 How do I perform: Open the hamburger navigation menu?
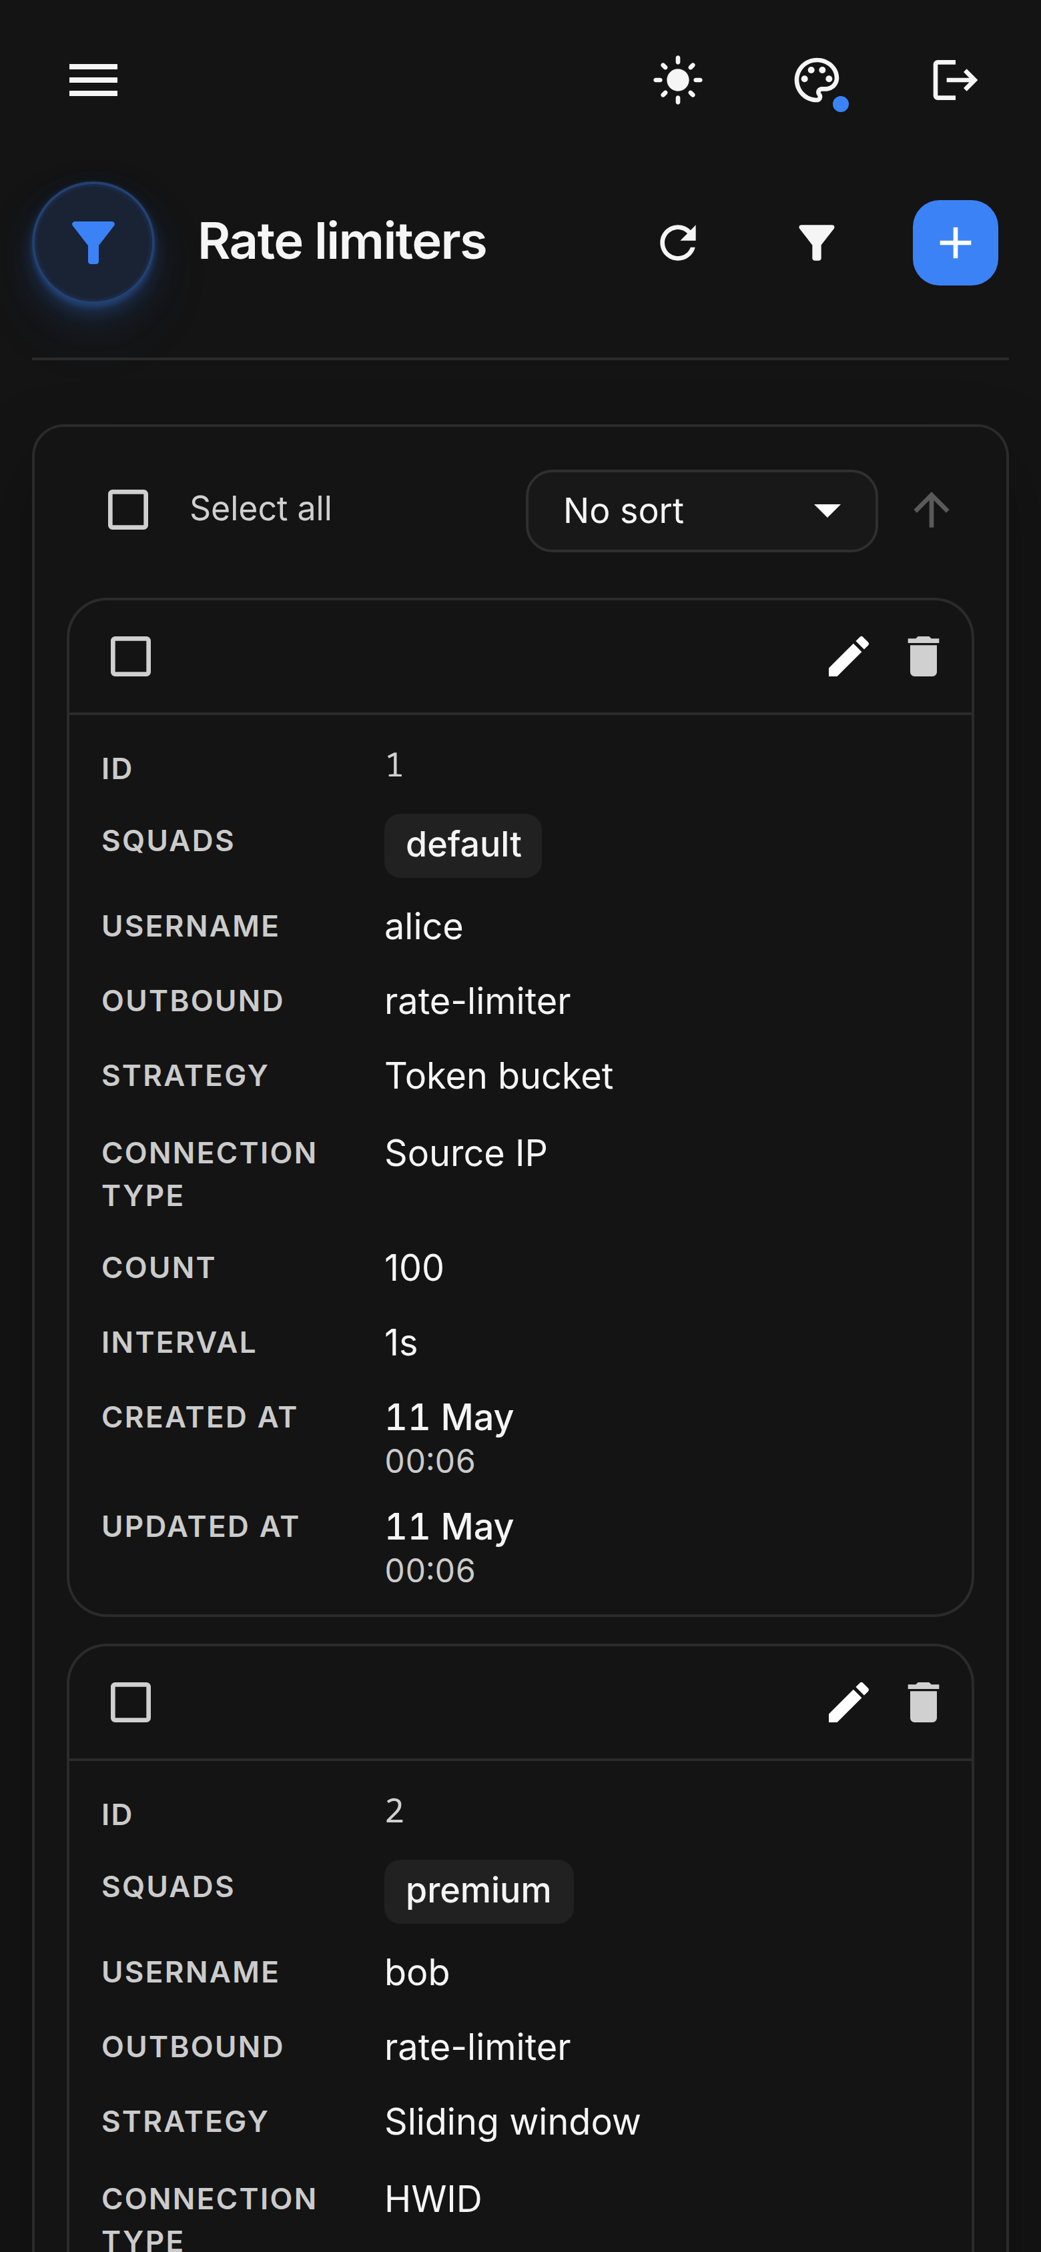(x=93, y=81)
